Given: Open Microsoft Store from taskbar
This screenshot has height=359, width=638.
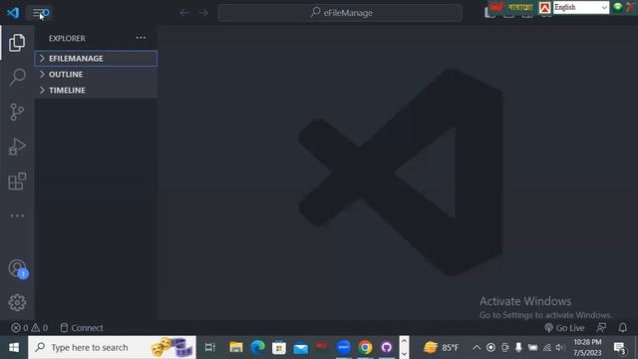Looking at the screenshot, I should (279, 347).
